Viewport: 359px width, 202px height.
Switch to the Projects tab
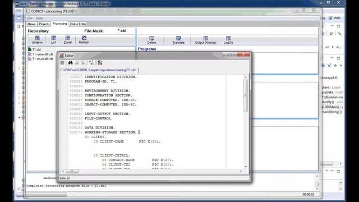(x=44, y=24)
